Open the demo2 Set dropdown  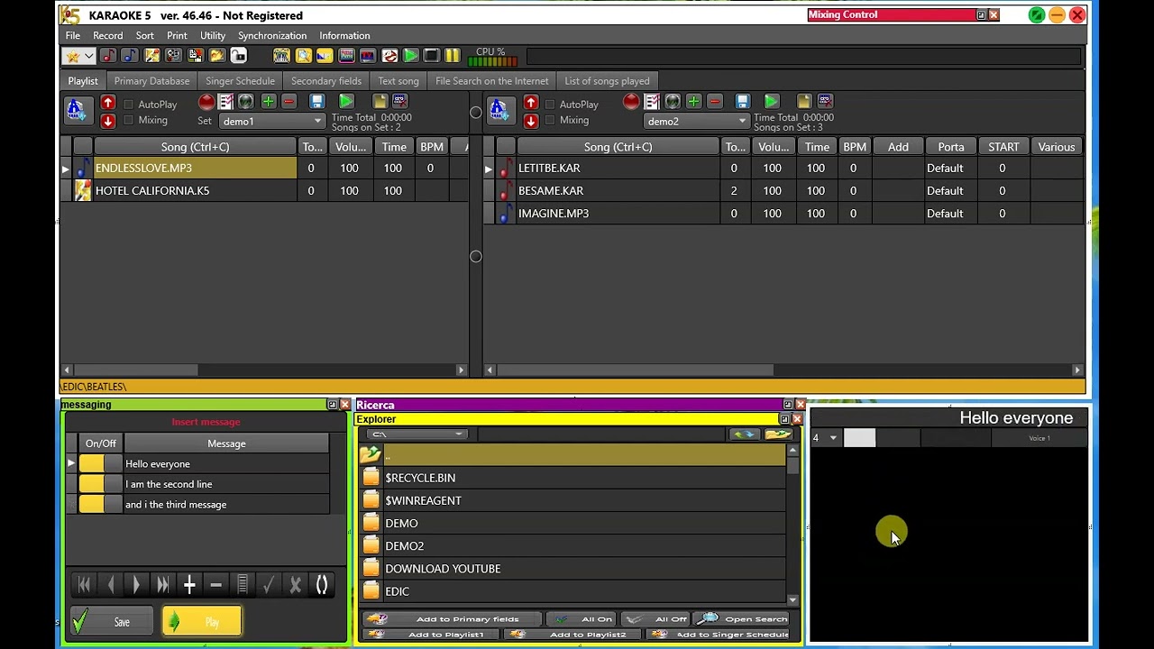click(x=742, y=121)
